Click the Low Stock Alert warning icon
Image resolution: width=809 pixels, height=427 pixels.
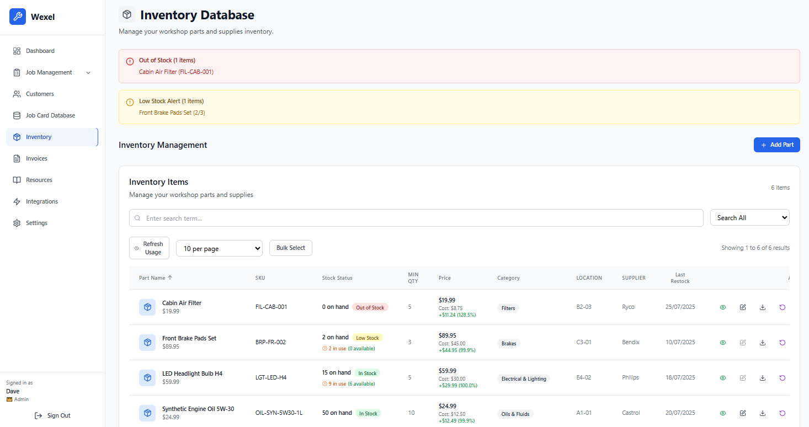pos(130,102)
